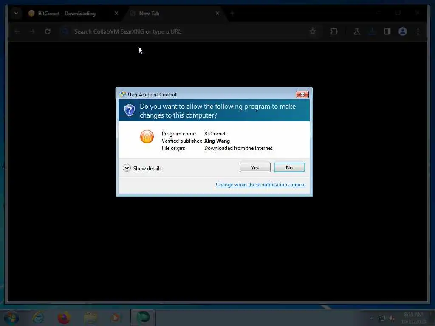435x326 pixels.
Task: Bookmark this page with star icon
Action: point(313,31)
